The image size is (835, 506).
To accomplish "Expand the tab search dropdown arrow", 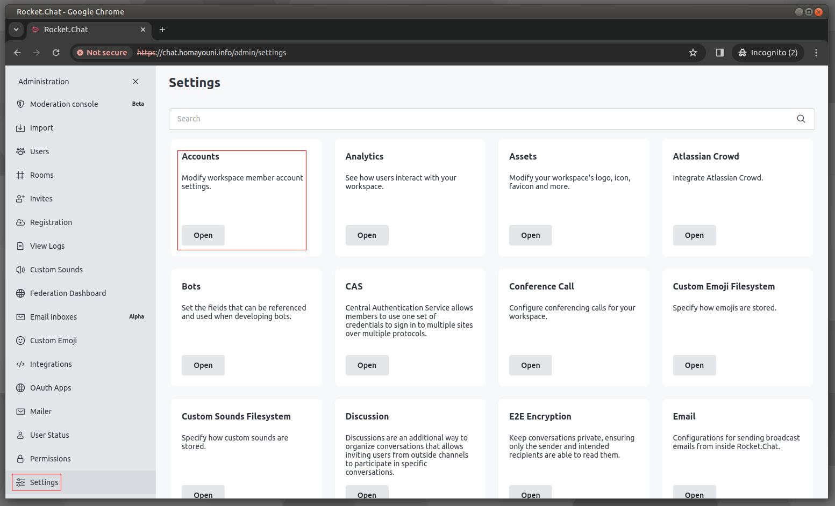I will (16, 30).
